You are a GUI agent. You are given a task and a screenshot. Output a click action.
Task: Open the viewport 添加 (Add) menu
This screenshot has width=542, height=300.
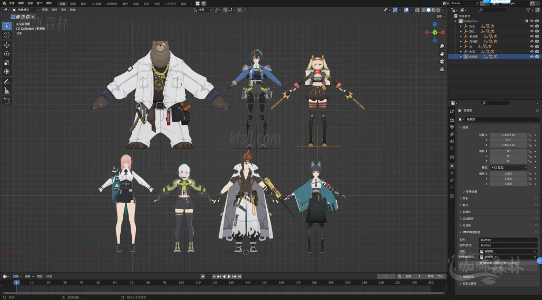[x=64, y=10]
